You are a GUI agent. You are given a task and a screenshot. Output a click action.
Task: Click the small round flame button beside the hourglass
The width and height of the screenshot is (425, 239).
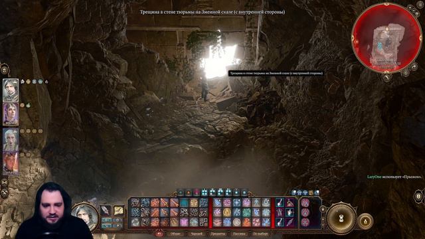point(365,221)
